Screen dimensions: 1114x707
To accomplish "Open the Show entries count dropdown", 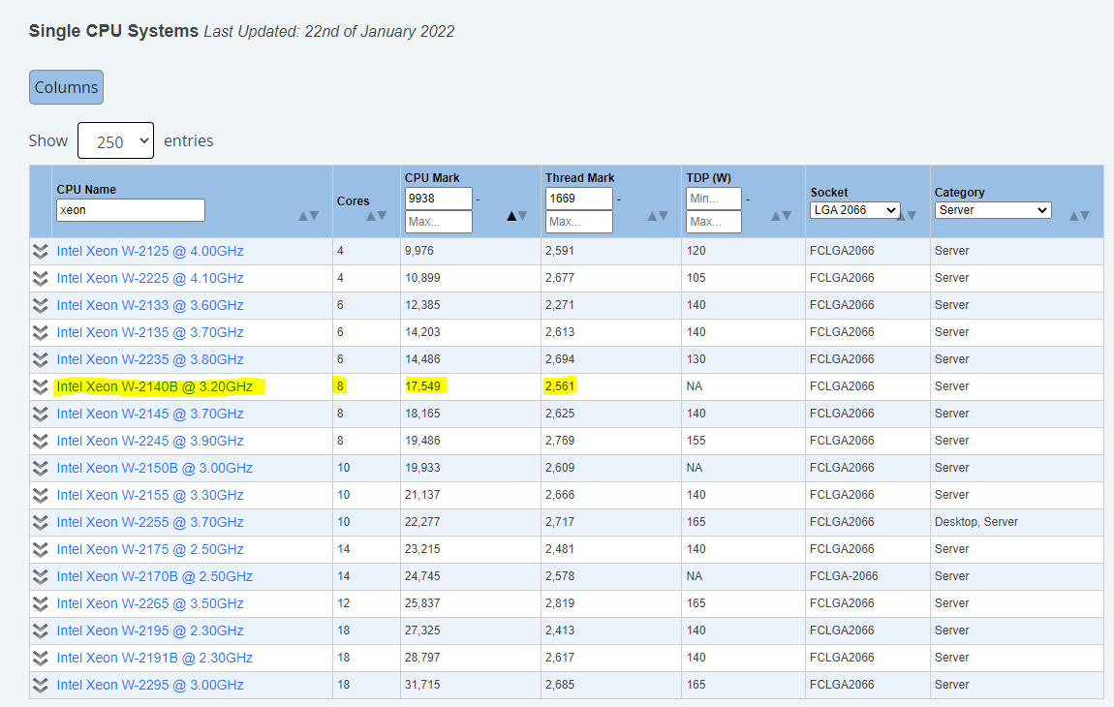I will (x=116, y=140).
